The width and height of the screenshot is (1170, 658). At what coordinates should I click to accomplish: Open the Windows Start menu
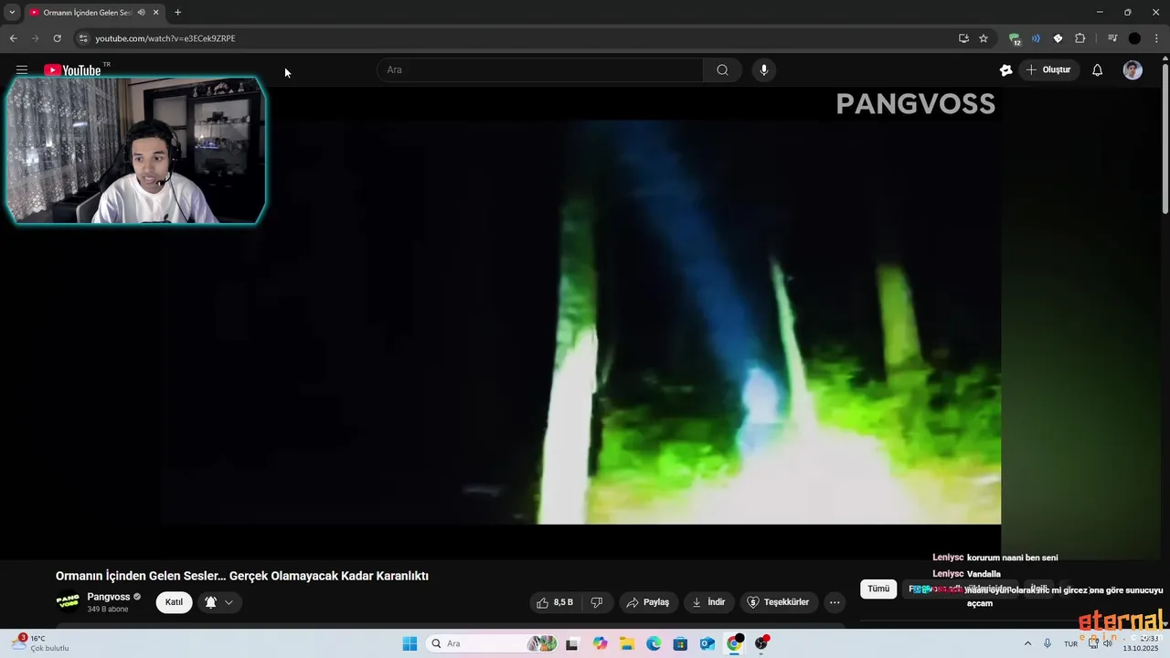pos(409,643)
